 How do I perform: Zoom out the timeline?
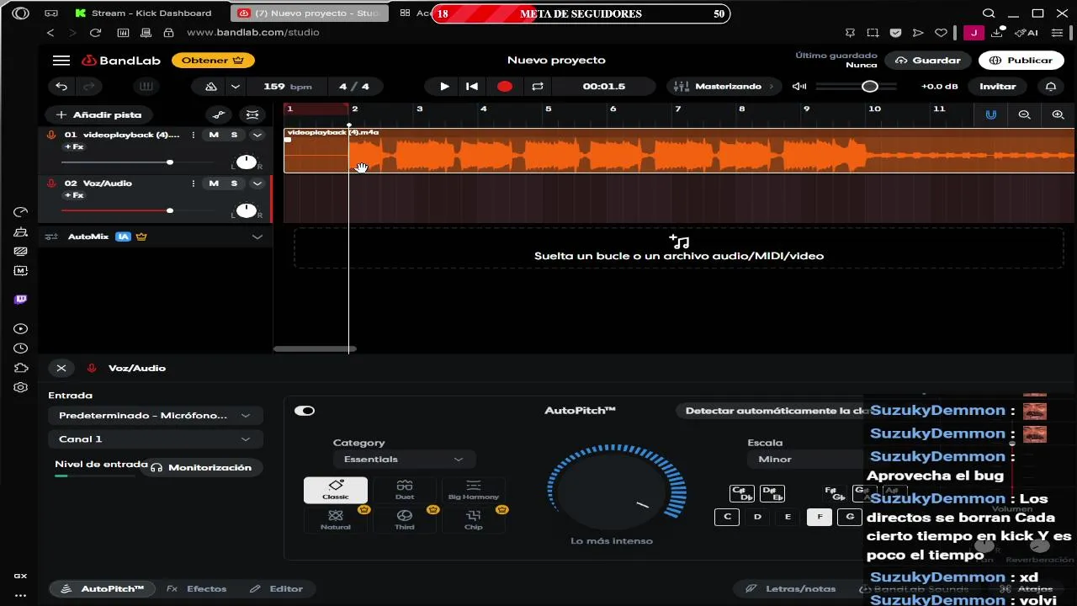(x=1024, y=114)
